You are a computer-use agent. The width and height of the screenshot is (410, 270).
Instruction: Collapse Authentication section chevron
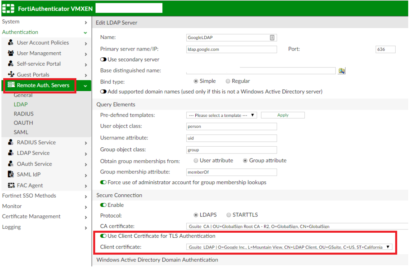pyautogui.click(x=85, y=33)
